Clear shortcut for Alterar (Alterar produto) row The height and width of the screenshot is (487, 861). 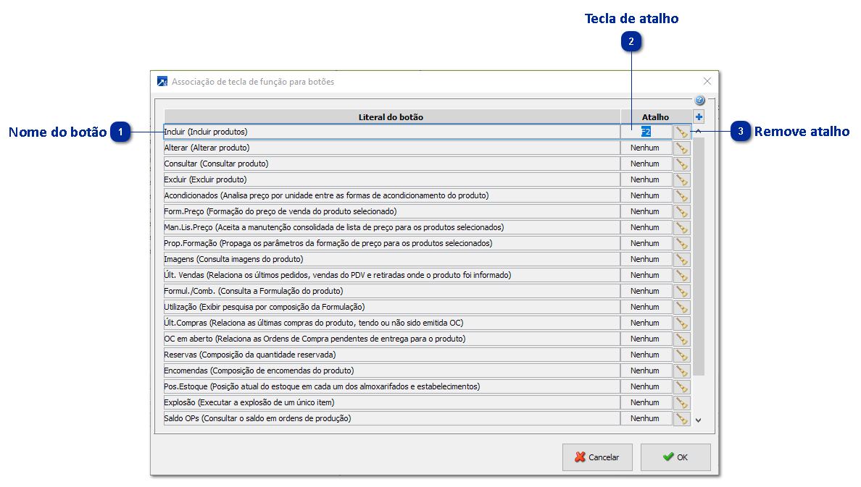tap(681, 148)
